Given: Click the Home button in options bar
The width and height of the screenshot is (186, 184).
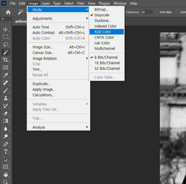Looking at the screenshot, I should coord(8,12).
